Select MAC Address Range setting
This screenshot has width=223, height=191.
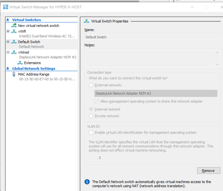[34, 74]
